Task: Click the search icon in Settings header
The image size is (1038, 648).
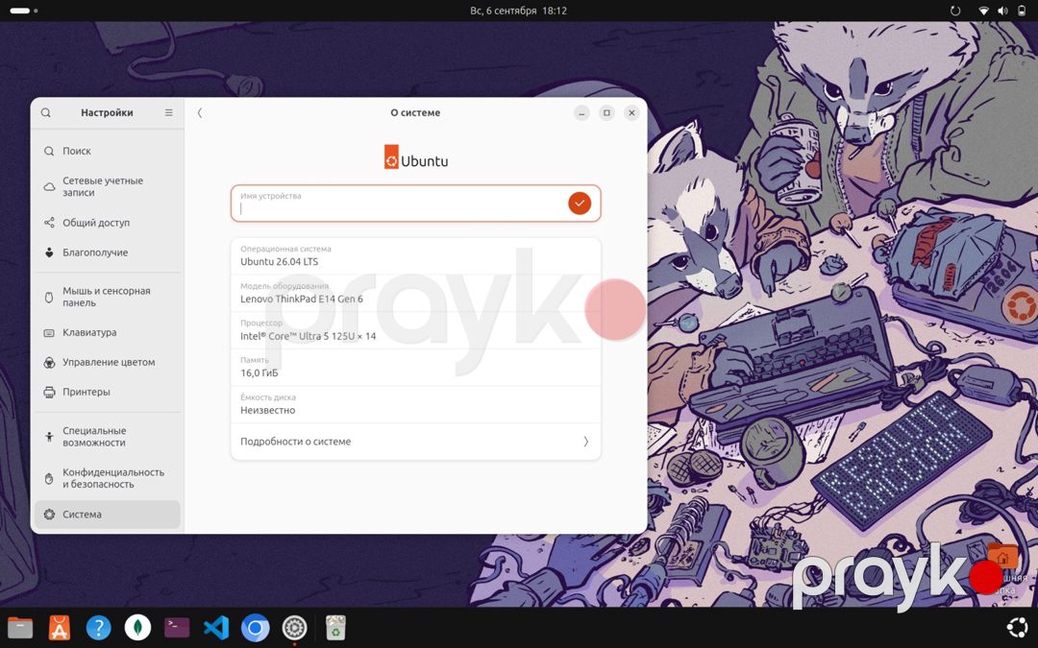Action: tap(46, 113)
